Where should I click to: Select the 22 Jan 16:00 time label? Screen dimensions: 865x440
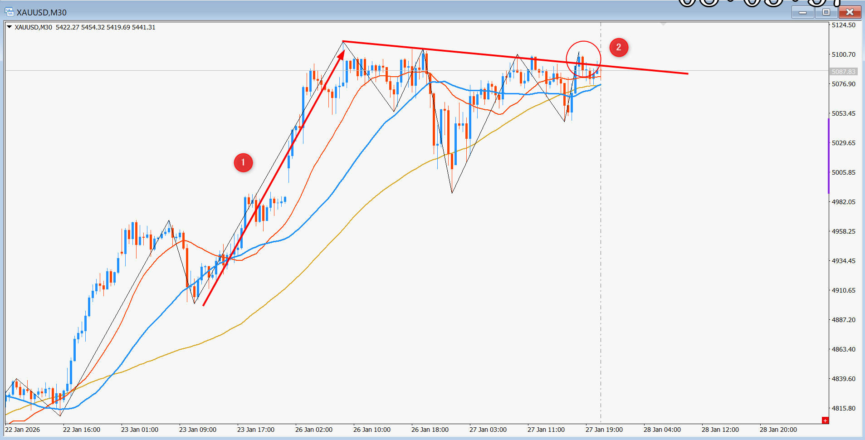click(82, 430)
